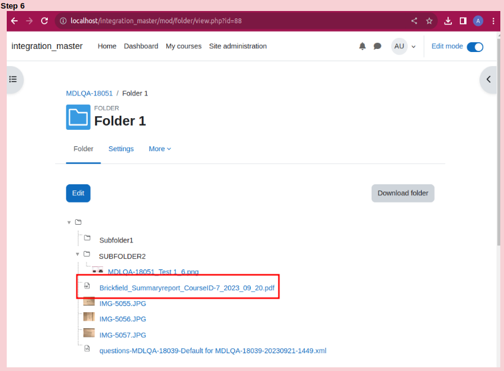Toggle the Edit mode switch

click(475, 47)
